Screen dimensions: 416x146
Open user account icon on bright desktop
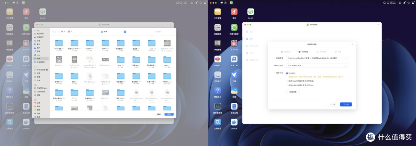[x=413, y=3]
